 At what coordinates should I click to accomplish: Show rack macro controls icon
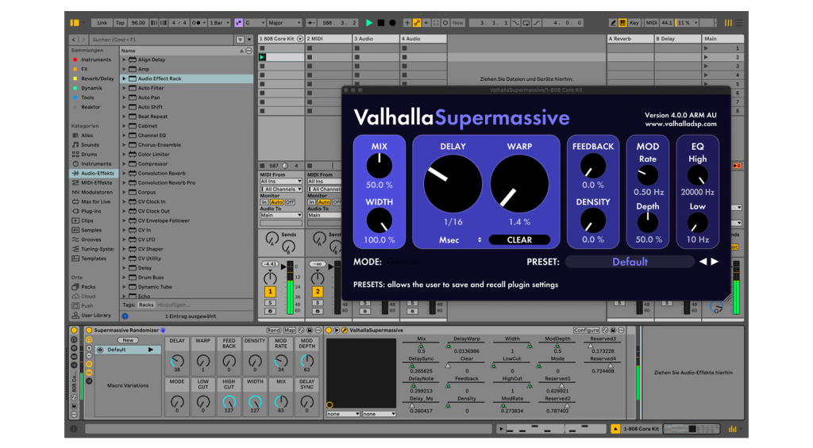coord(89,339)
